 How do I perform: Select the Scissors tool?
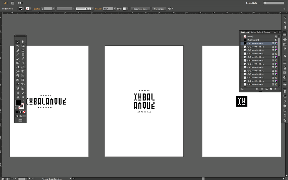pyautogui.click(x=23, y=63)
